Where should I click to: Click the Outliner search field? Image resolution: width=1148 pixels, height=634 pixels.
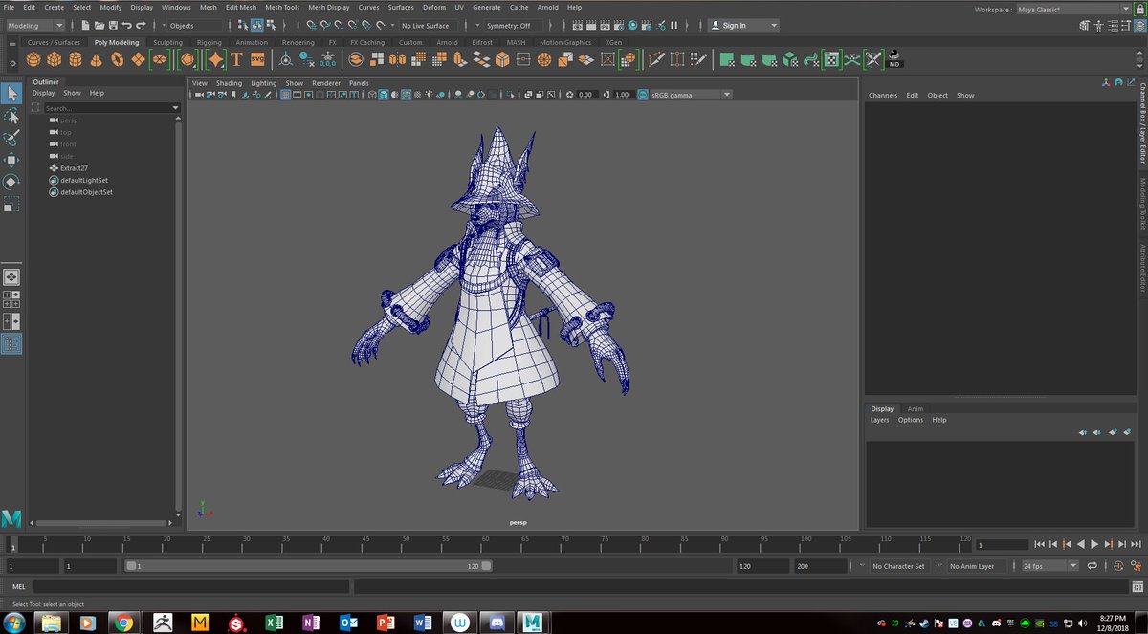click(x=110, y=108)
